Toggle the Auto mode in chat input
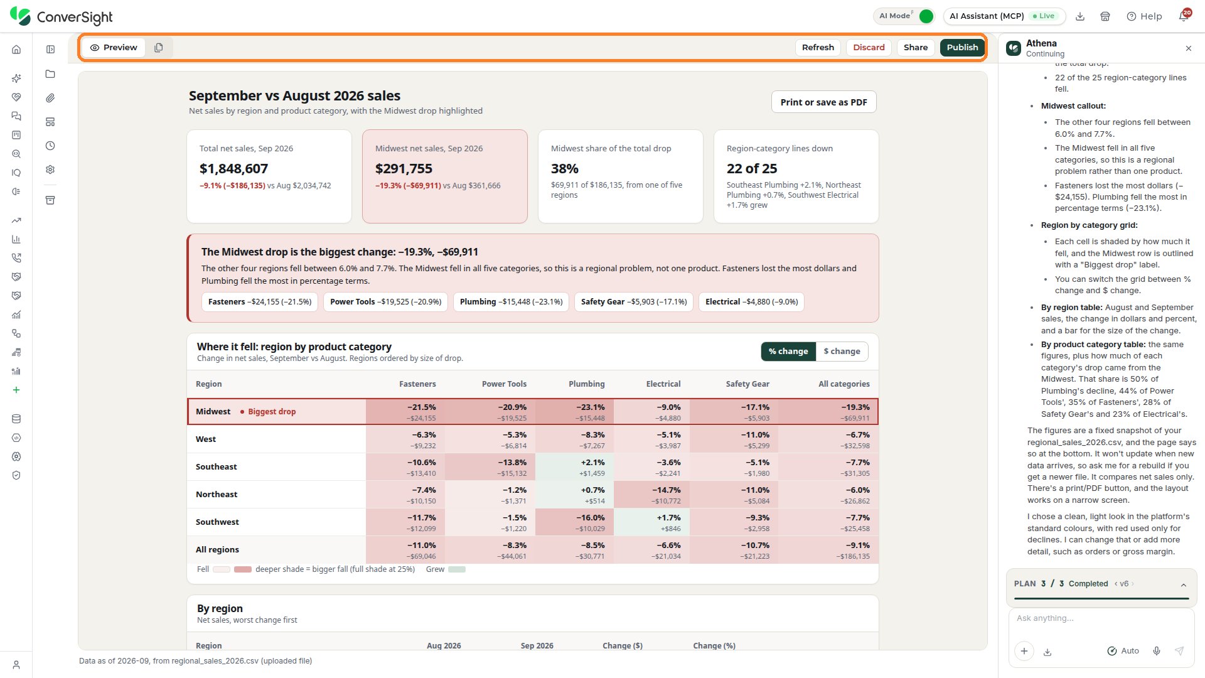The image size is (1205, 678). pos(1123,651)
